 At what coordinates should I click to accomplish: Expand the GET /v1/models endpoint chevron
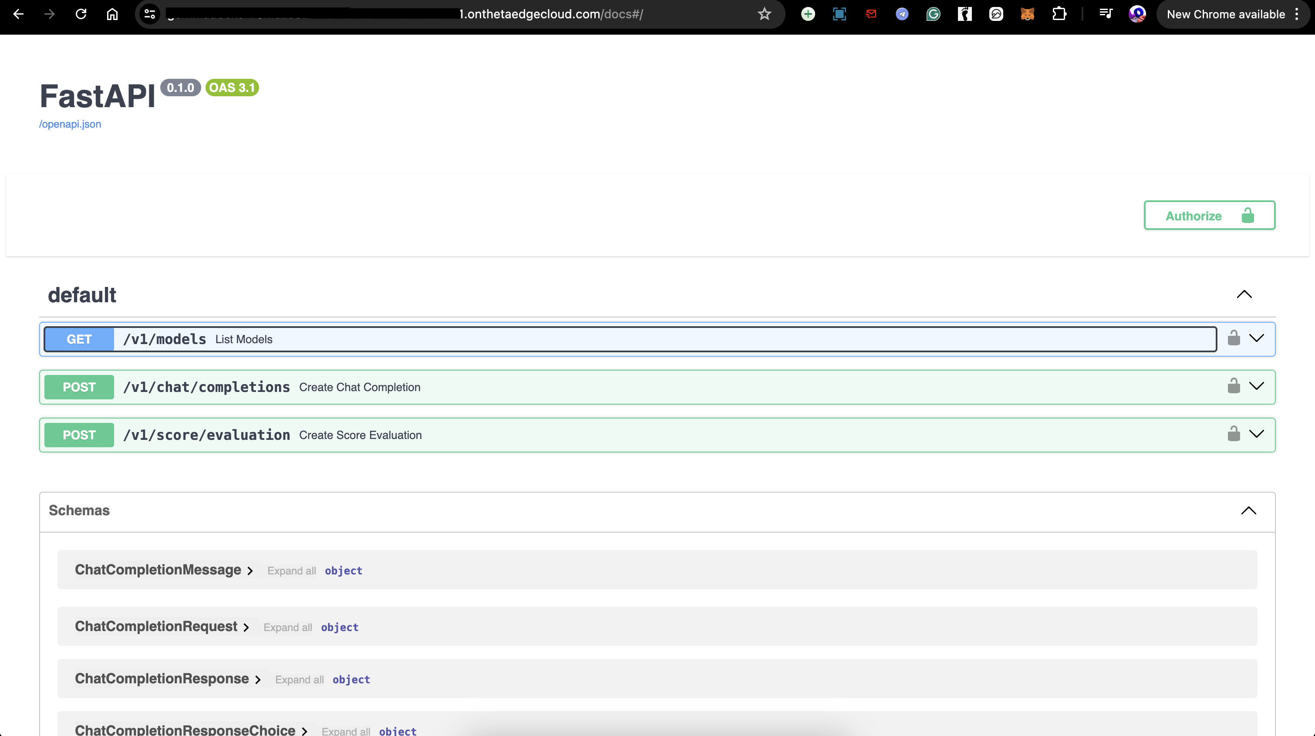click(1256, 338)
